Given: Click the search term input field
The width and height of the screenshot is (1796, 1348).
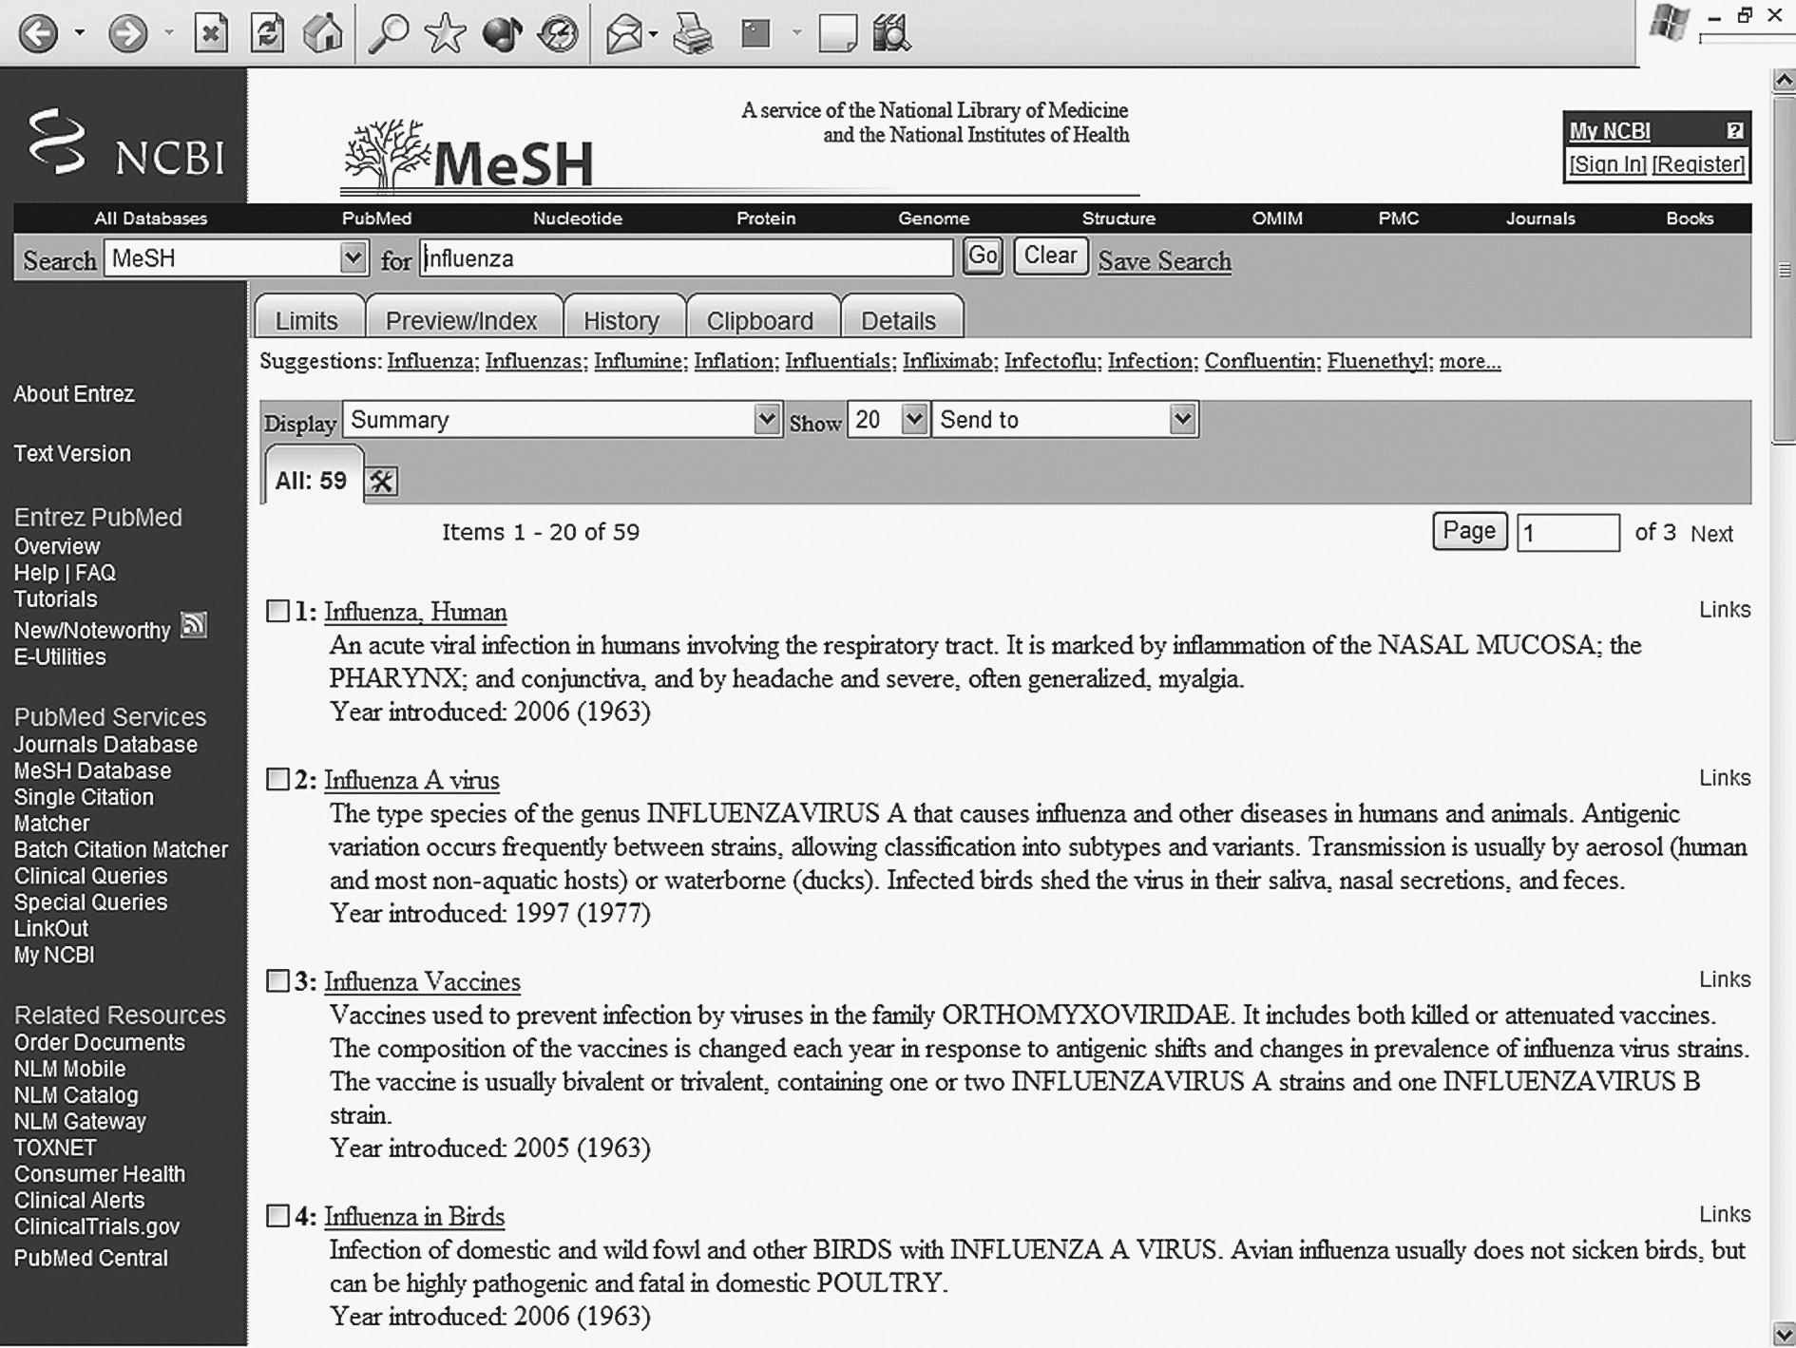Looking at the screenshot, I should click(x=685, y=258).
